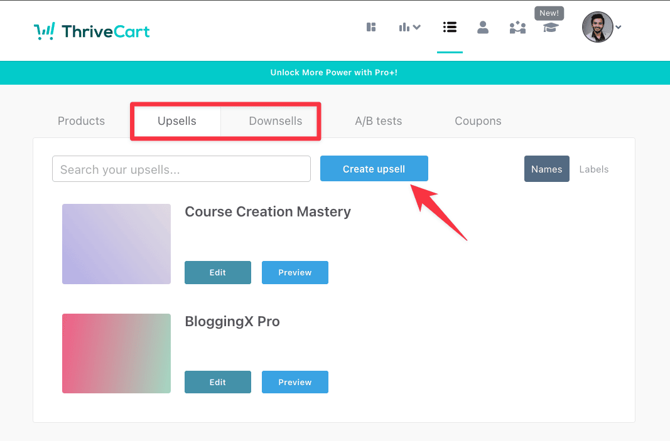Click the BloggingX Pro title
The width and height of the screenshot is (670, 441).
(x=232, y=321)
